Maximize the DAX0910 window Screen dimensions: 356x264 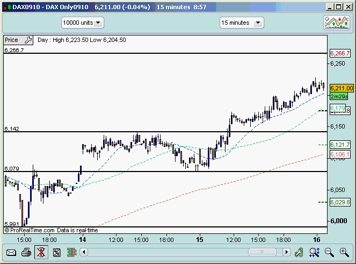[x=339, y=7]
